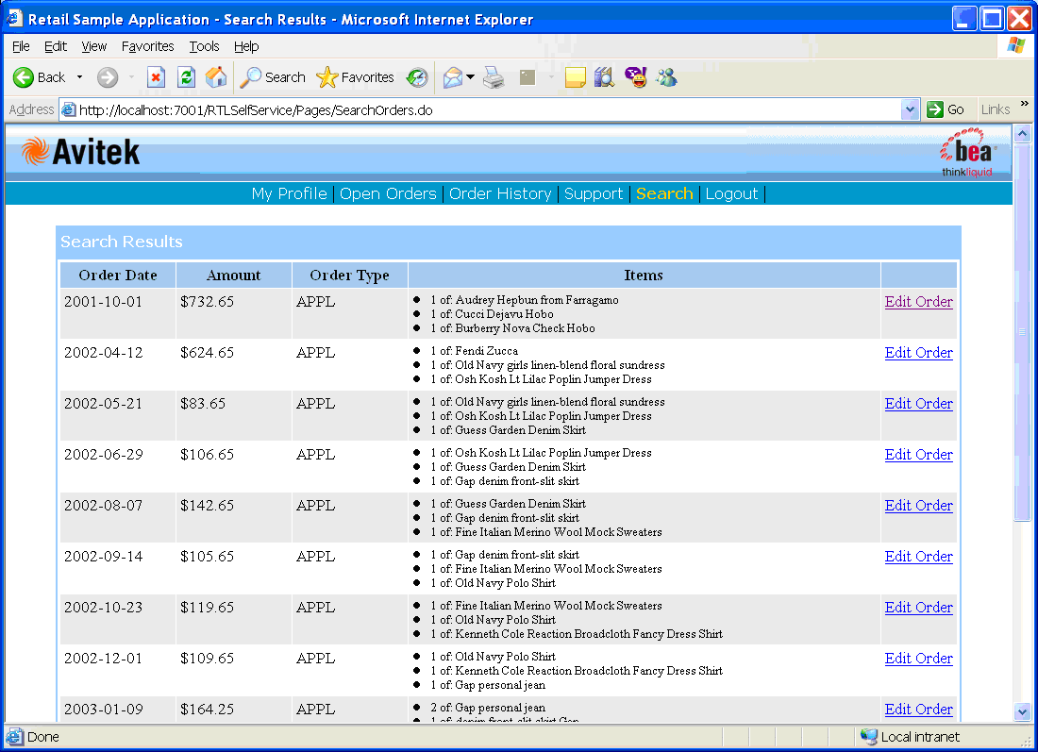The width and height of the screenshot is (1038, 752).
Task: Open the Help menu
Action: click(x=246, y=46)
